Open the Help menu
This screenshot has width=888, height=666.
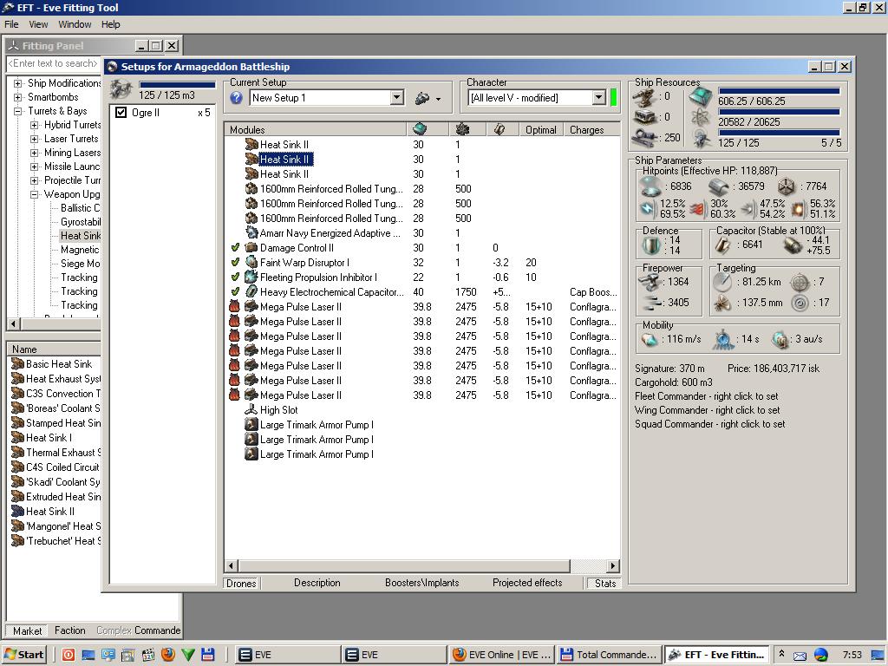tap(110, 24)
